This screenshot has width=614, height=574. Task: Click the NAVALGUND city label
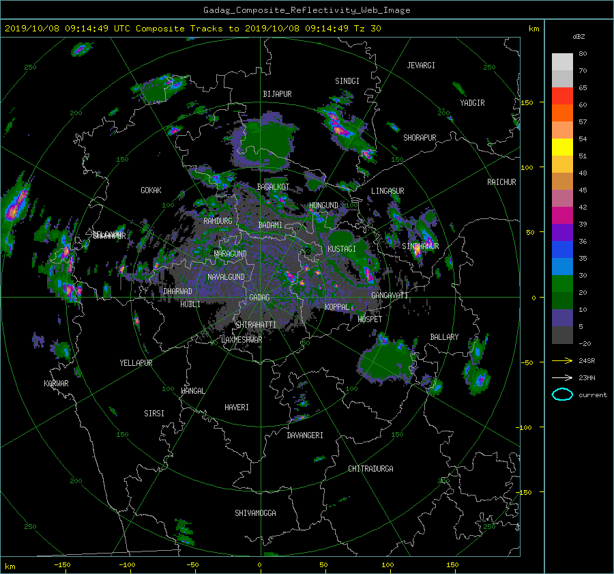click(x=226, y=277)
